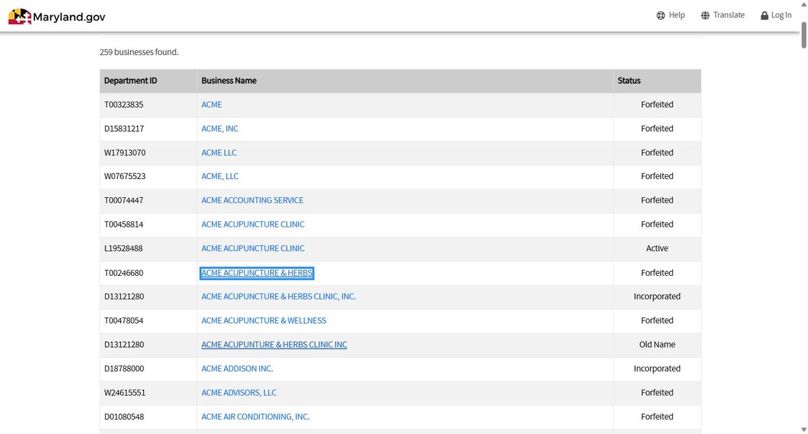Click the Maryland flag logo icon
This screenshot has height=434, width=808.
pos(20,16)
